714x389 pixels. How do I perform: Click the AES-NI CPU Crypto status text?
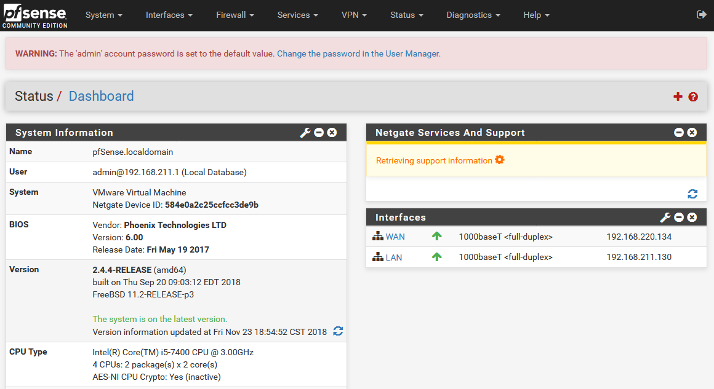[156, 377]
